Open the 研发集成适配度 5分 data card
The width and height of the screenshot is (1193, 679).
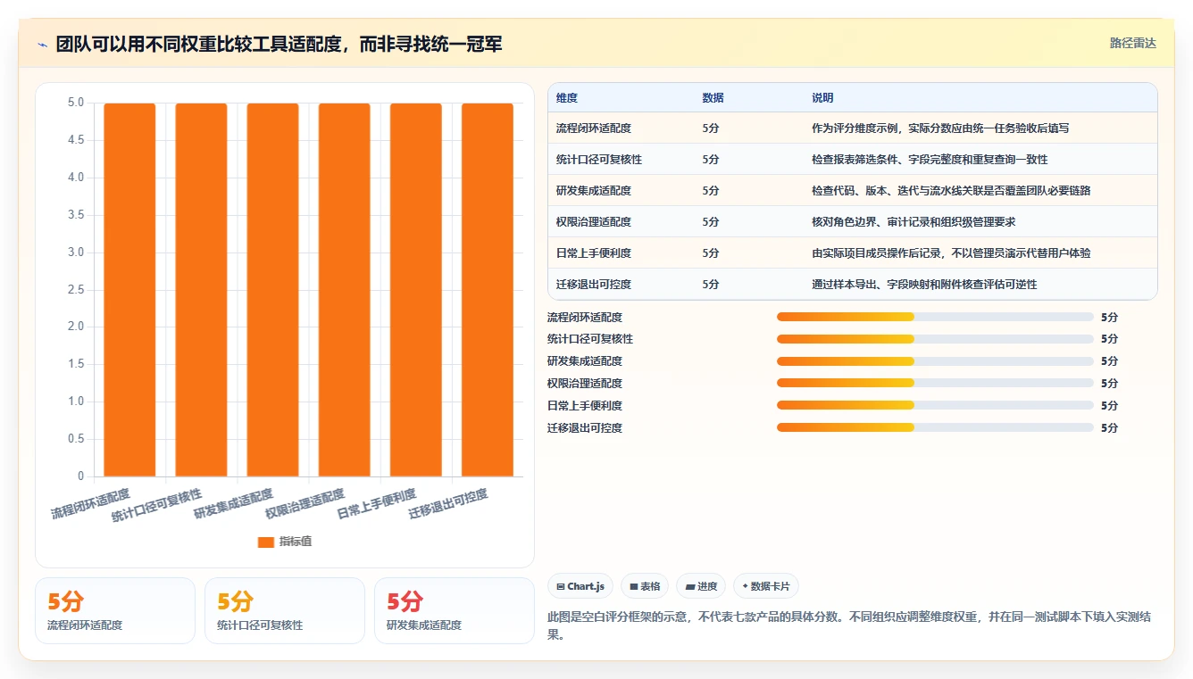pyautogui.click(x=455, y=610)
